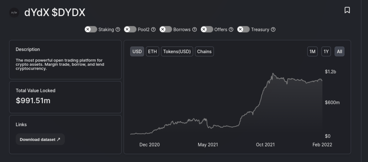Switch chart to ETH denomination
Viewport: 368px width, 162px height.
[152, 52]
